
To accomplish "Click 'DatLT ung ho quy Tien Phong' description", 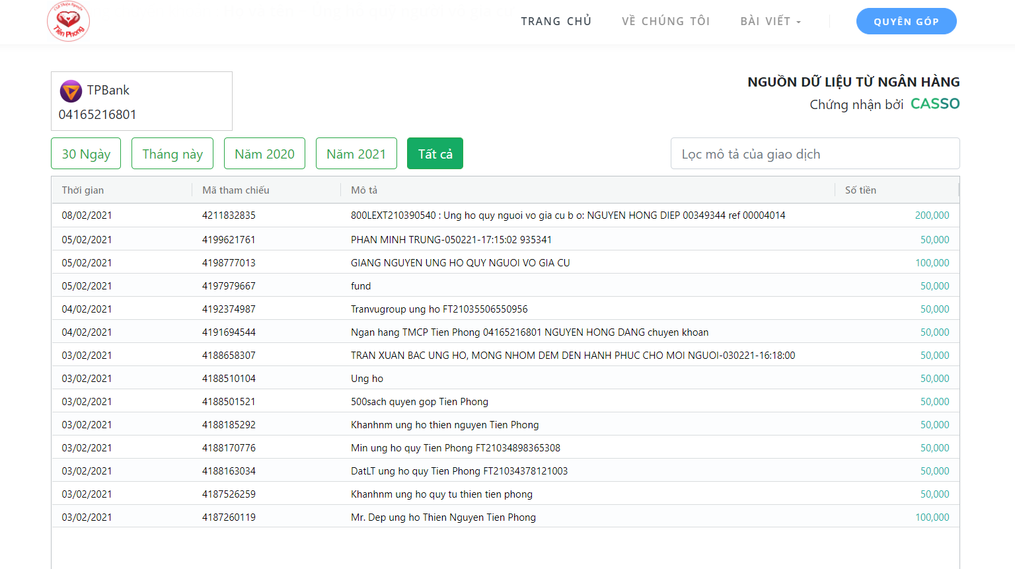I will (x=459, y=471).
